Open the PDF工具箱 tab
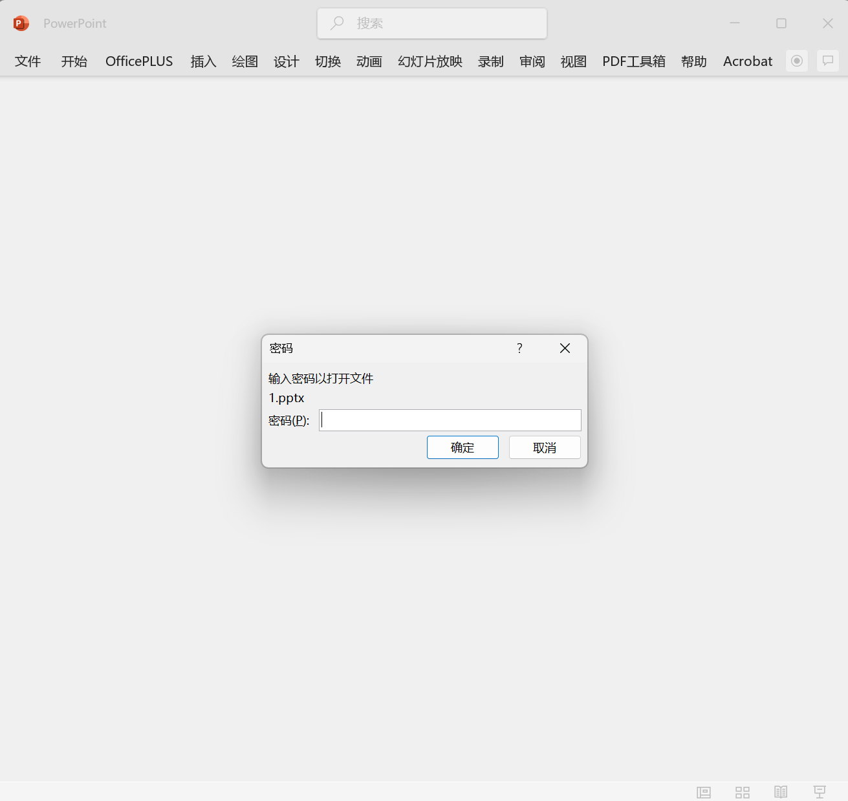This screenshot has height=801, width=848. (634, 61)
